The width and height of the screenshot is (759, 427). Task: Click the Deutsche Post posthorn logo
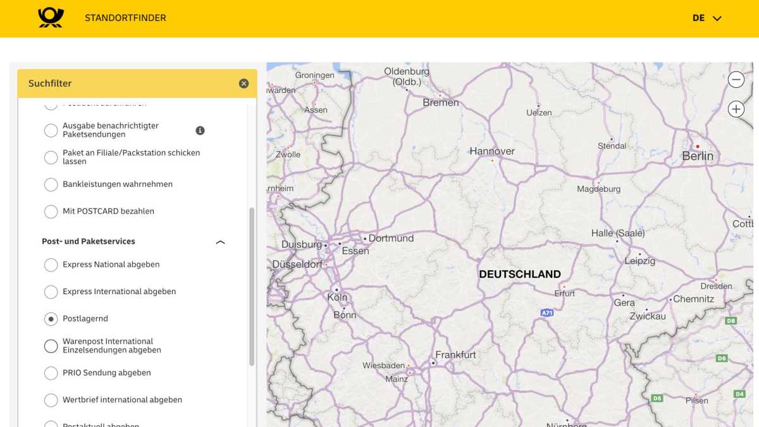(51, 18)
